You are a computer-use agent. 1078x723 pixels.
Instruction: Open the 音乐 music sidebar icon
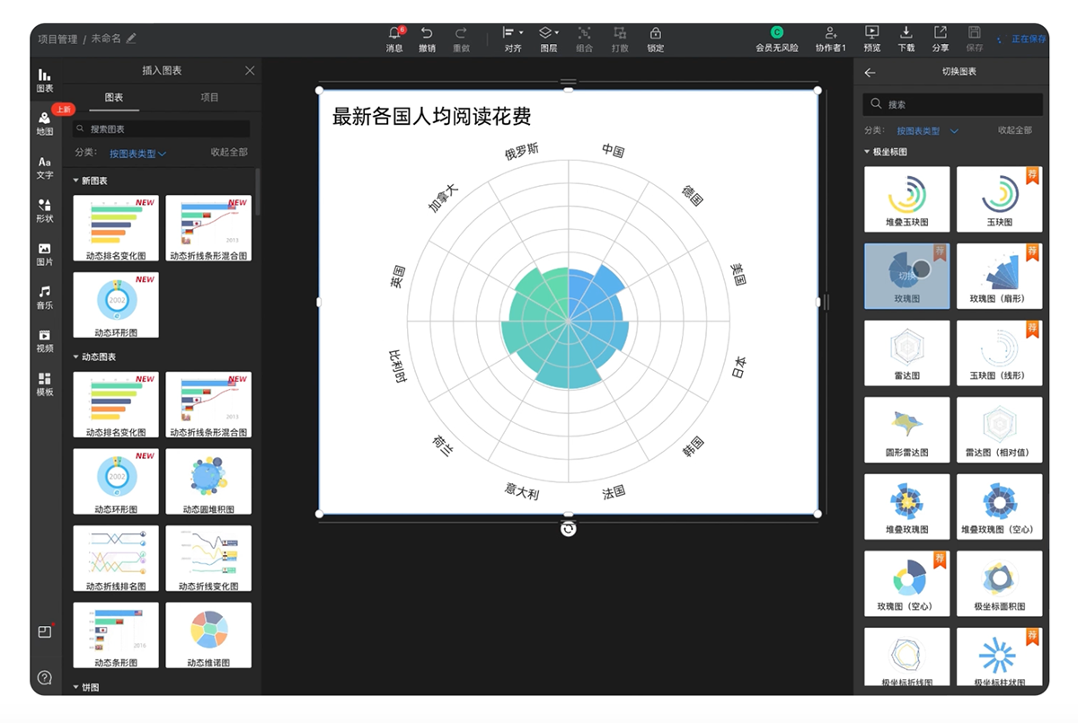coord(44,297)
